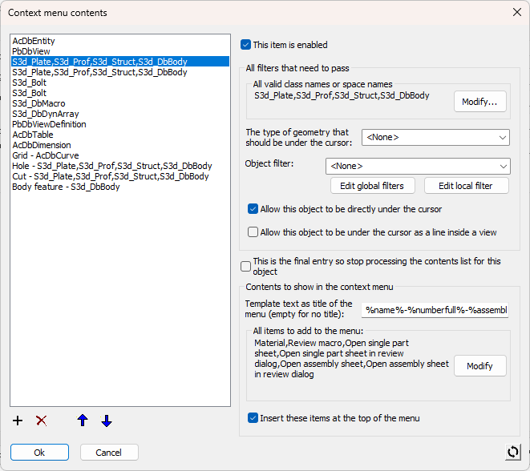
Task: Select AcDbEntity in the contents list
Action: point(34,41)
